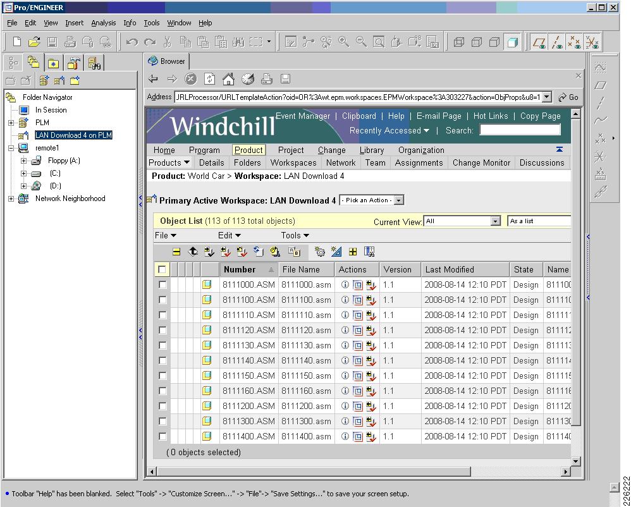The height and width of the screenshot is (507, 631).
Task: Click the E-mail Page link
Action: (439, 116)
